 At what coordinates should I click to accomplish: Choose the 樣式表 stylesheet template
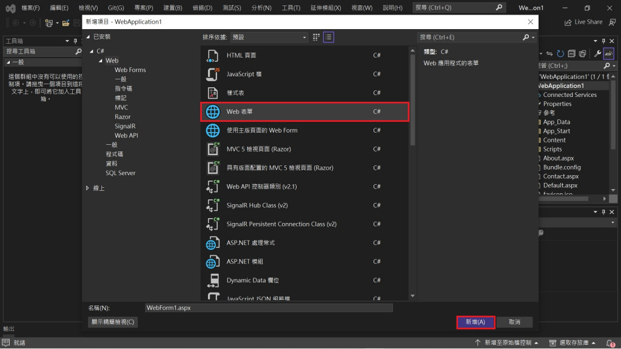305,93
